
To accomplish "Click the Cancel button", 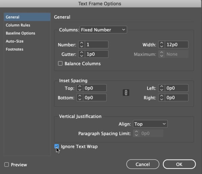I will coord(143,164).
